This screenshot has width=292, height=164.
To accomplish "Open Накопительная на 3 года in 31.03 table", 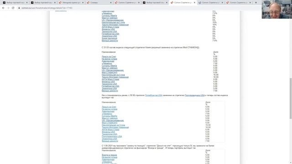I will coord(113,75).
